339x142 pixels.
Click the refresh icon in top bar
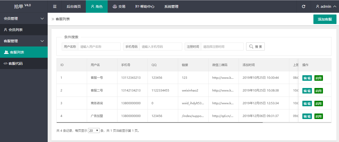(x=304, y=6)
